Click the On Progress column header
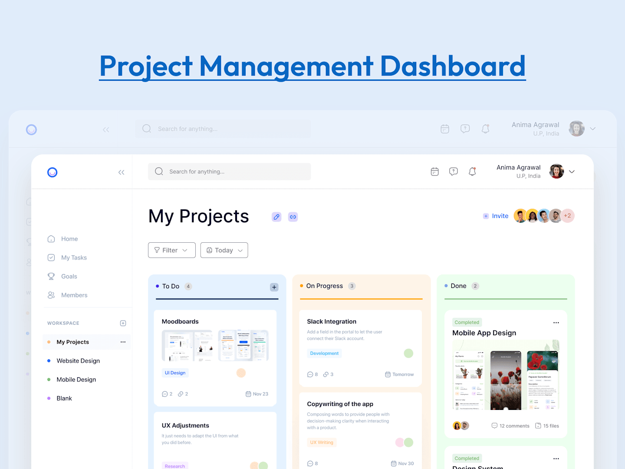Viewport: 625px width, 469px height. click(x=325, y=286)
